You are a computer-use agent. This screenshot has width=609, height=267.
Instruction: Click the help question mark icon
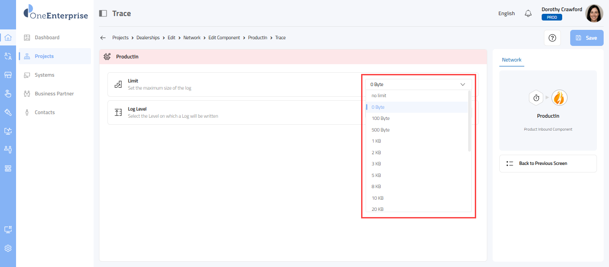tap(552, 38)
